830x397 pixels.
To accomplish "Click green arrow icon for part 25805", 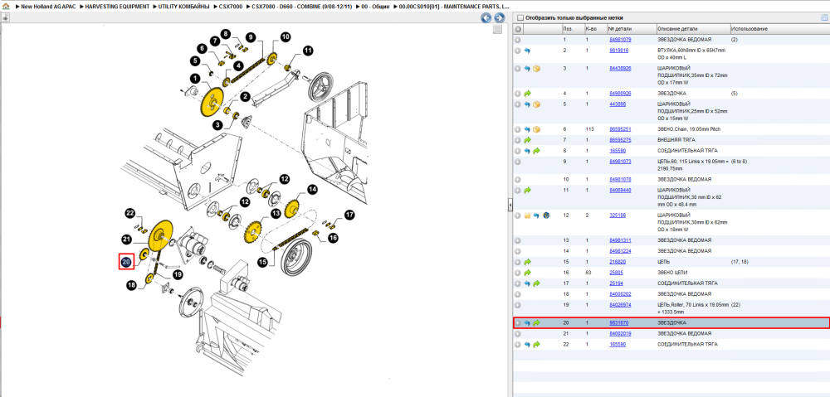I will [x=527, y=273].
